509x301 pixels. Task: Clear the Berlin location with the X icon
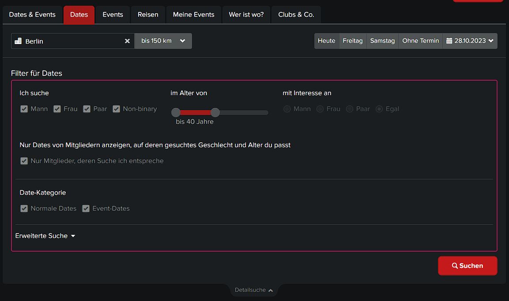click(127, 41)
